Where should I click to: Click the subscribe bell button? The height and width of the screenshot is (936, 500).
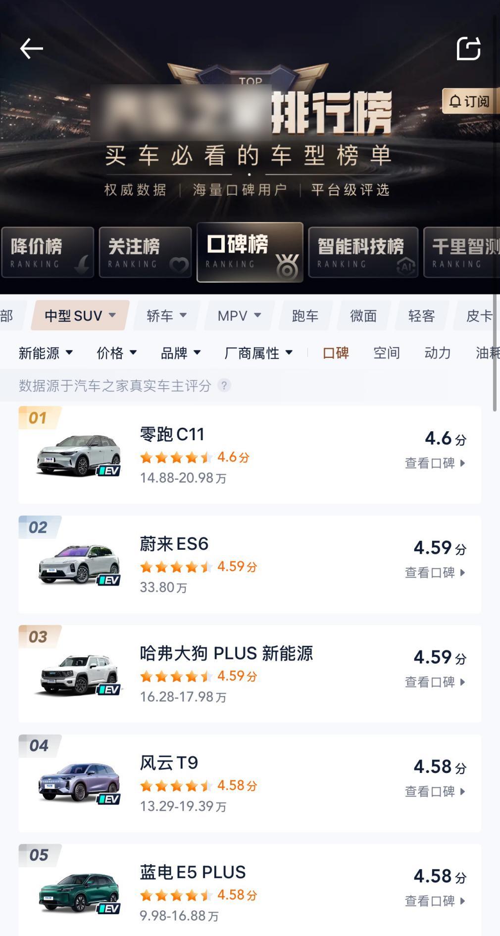468,102
